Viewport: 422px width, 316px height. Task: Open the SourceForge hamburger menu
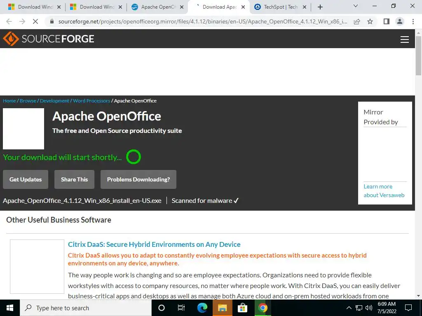click(405, 39)
